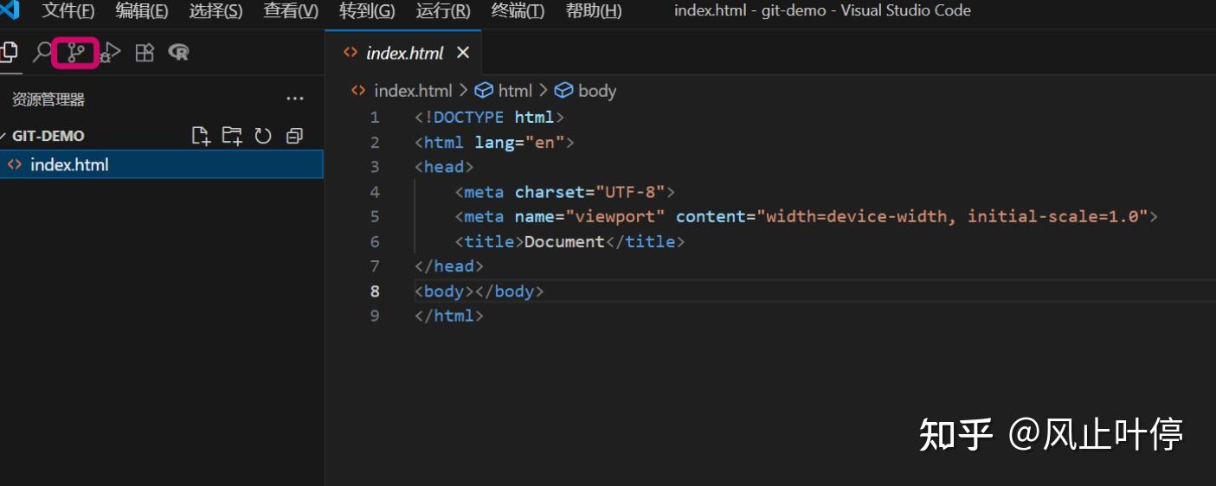Open the 编辑(E) menu
The image size is (1216, 486).
(142, 11)
